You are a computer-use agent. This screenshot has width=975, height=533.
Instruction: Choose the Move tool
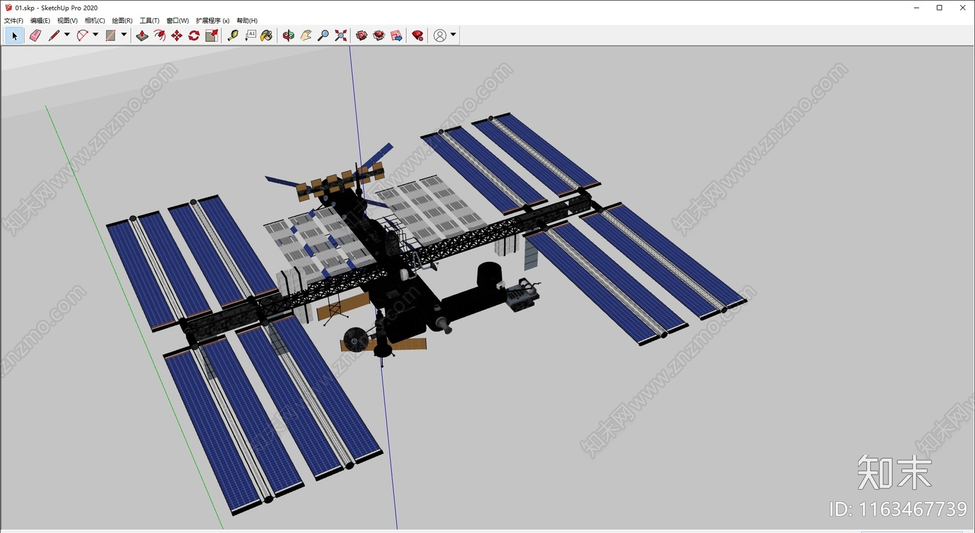[177, 36]
